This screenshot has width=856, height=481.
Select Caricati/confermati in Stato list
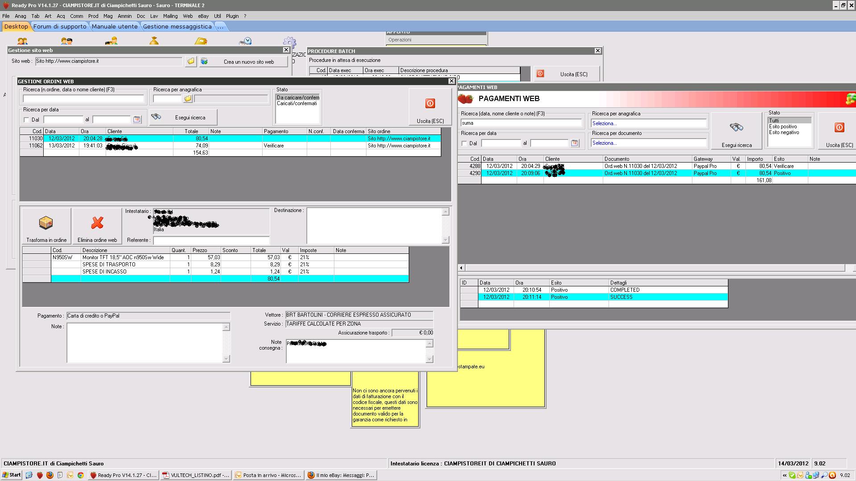point(296,103)
